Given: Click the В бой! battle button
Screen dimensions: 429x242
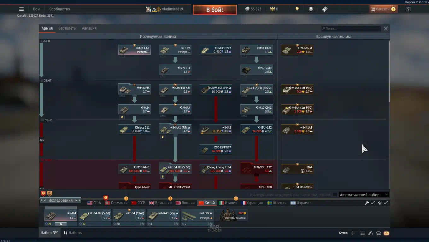Looking at the screenshot, I should pyautogui.click(x=214, y=10).
